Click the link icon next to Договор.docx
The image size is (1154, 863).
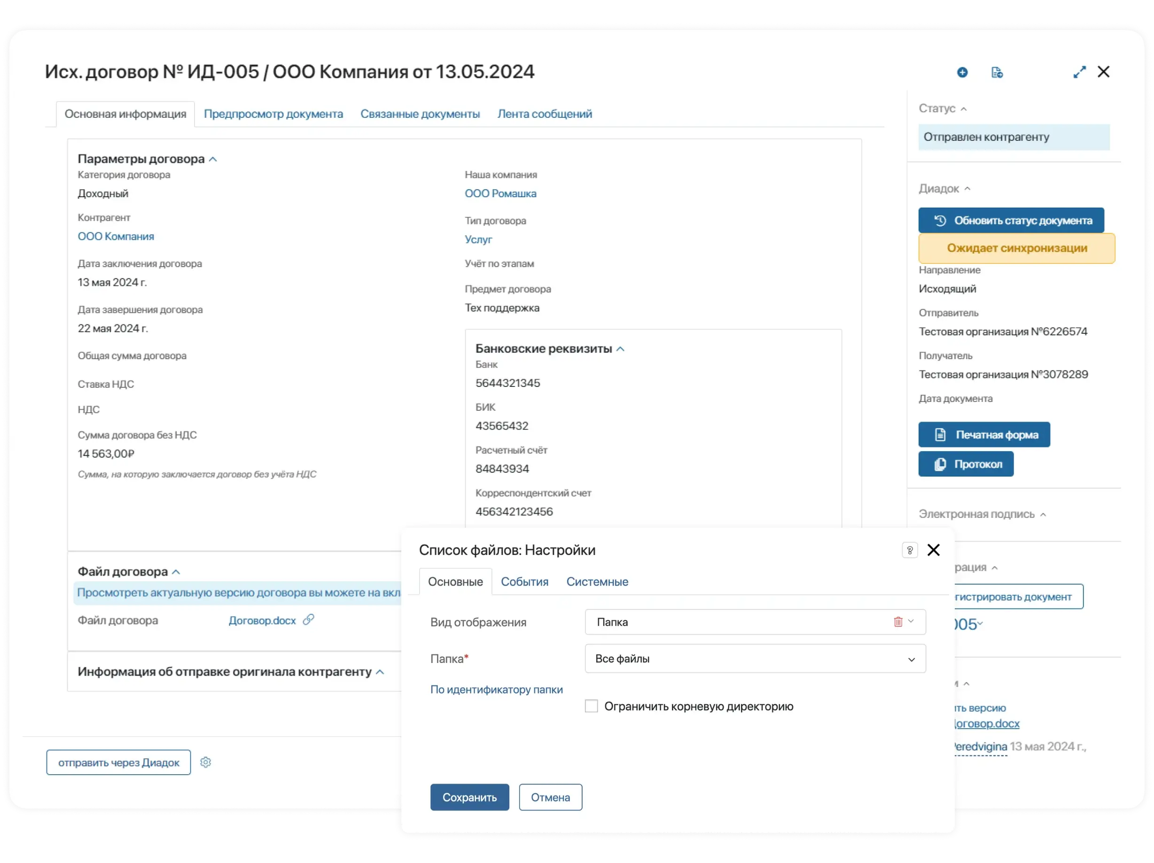(308, 619)
